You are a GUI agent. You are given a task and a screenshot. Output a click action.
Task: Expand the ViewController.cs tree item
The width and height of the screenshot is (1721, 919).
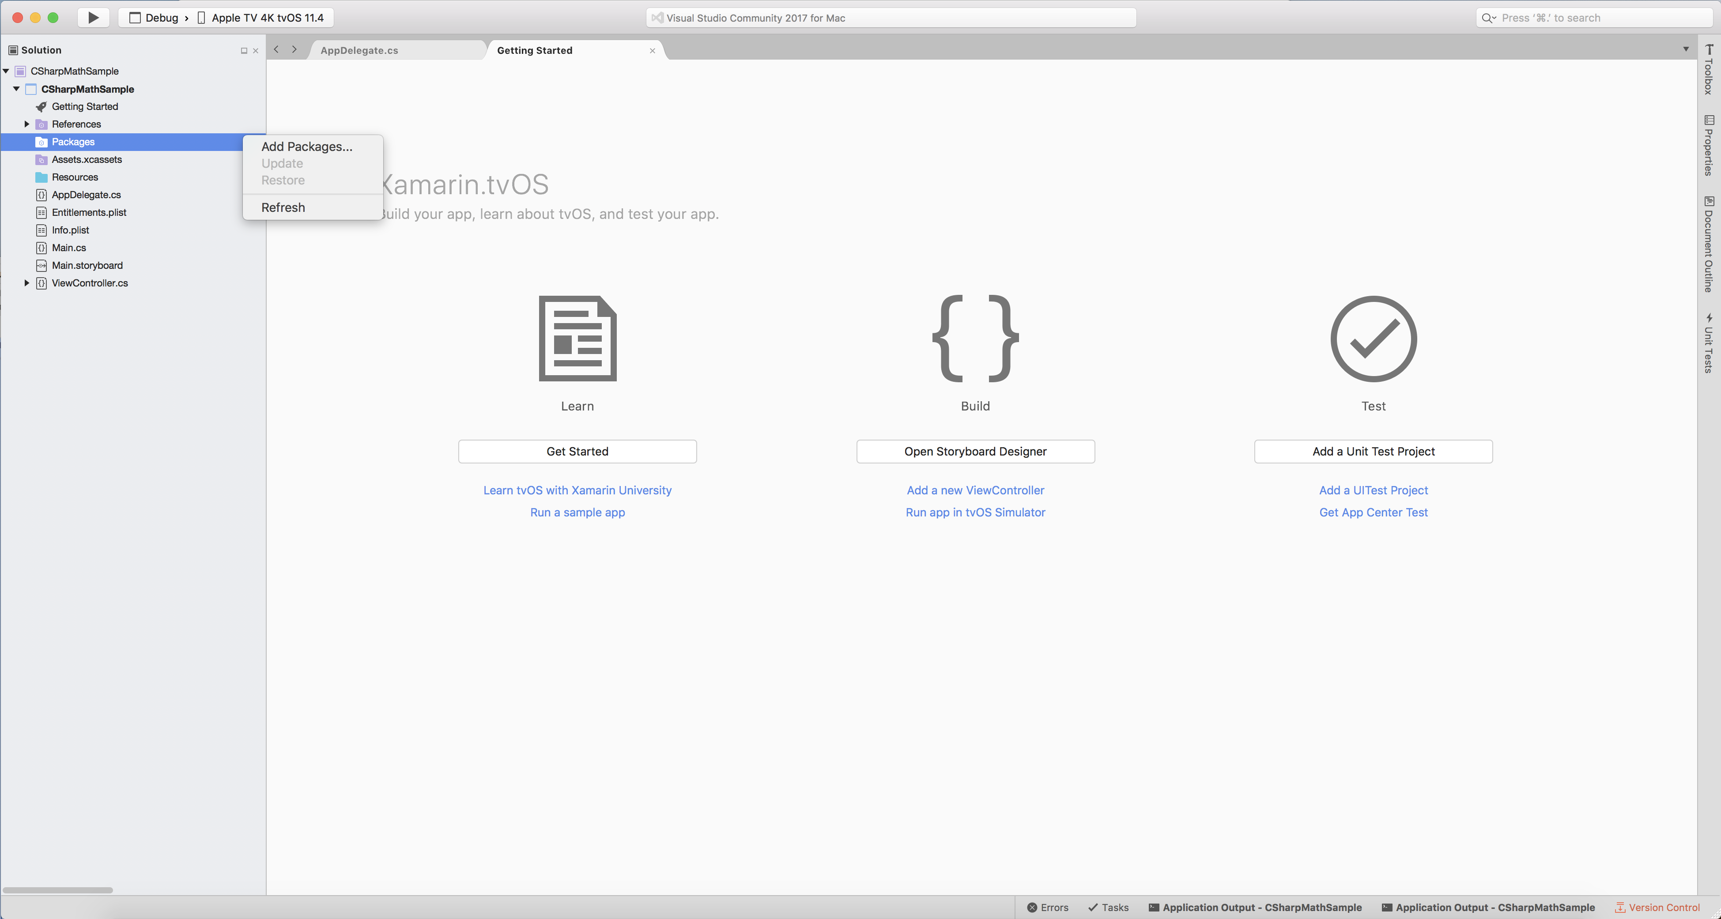pos(25,282)
